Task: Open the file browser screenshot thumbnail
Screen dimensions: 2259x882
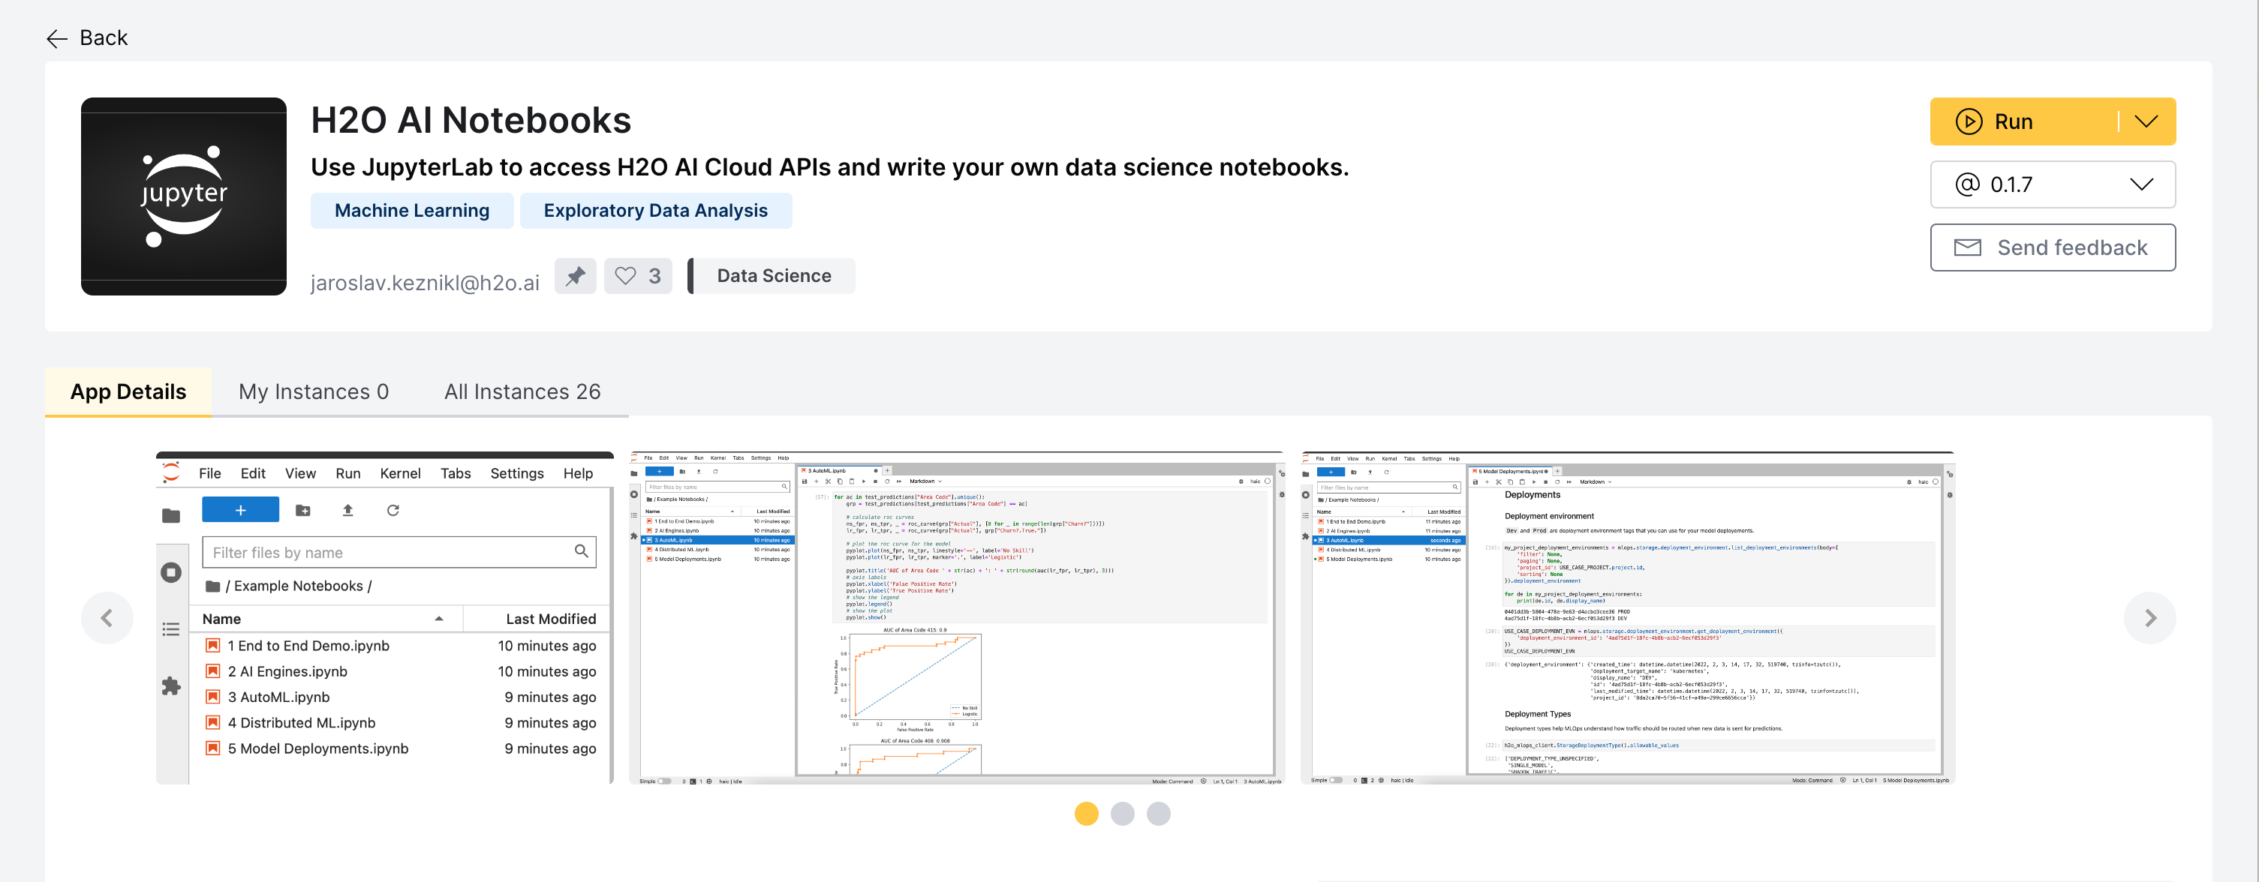Action: pyautogui.click(x=385, y=618)
